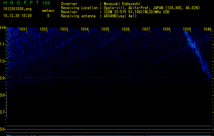The image size is (214, 136).
Task: Click the 'Receiving Location' label
Action: tap(79, 8)
